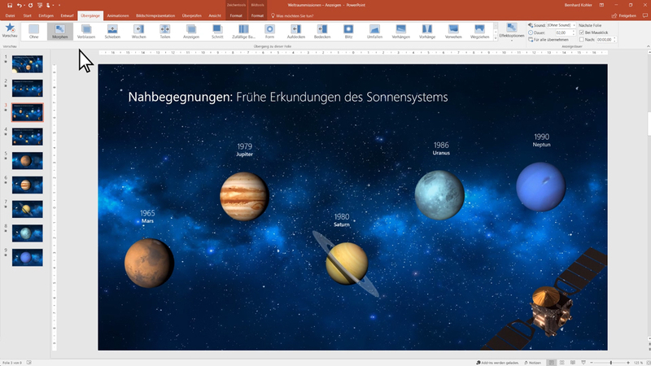Click the Vorschau preview star icon

click(x=9, y=31)
